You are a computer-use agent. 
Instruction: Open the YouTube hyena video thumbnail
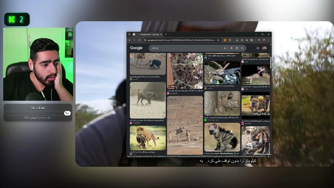coord(256,105)
